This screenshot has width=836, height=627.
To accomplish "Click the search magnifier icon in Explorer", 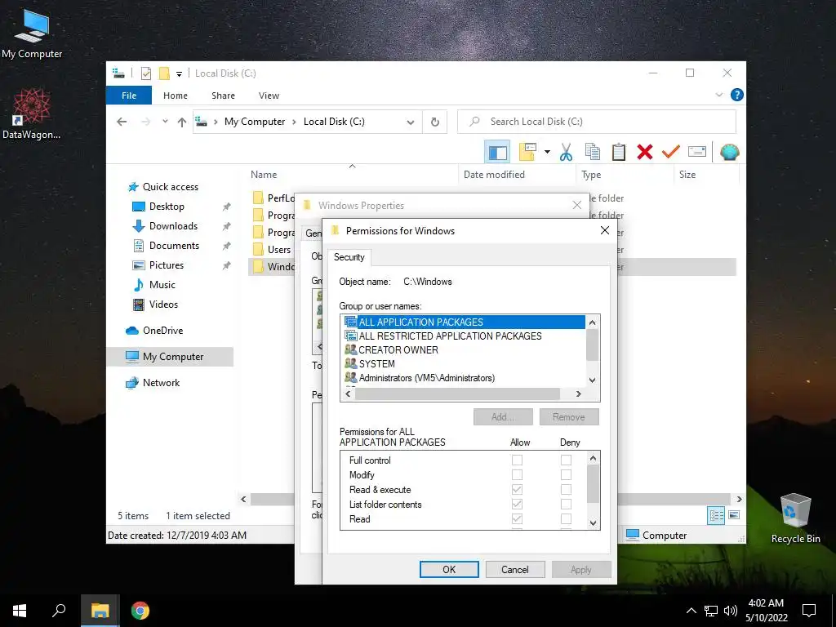I will [474, 122].
